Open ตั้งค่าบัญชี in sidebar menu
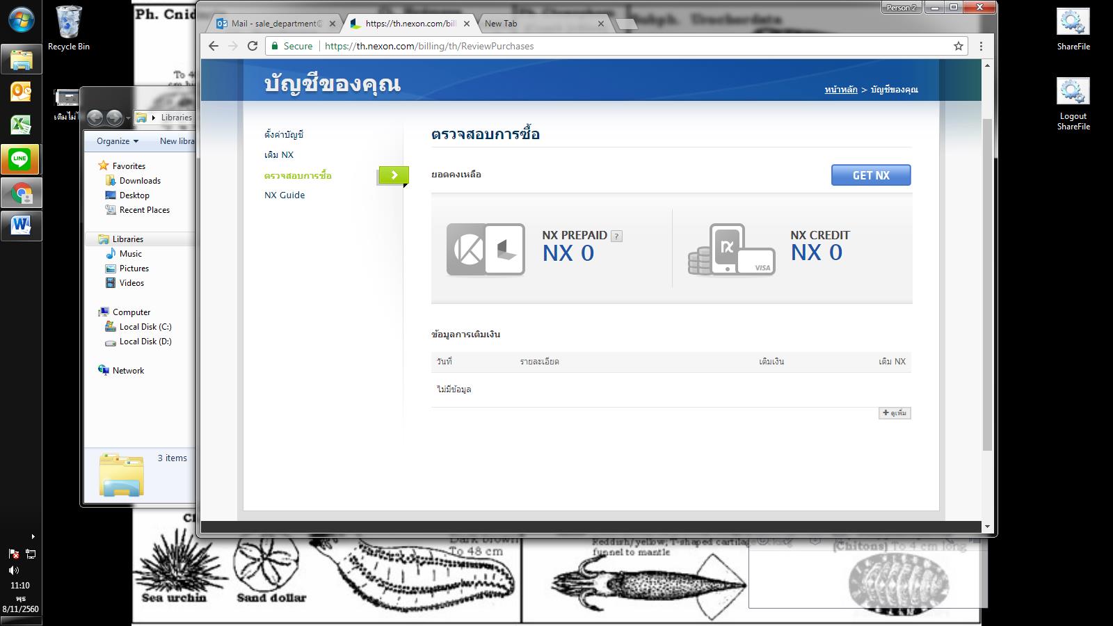 (x=284, y=135)
